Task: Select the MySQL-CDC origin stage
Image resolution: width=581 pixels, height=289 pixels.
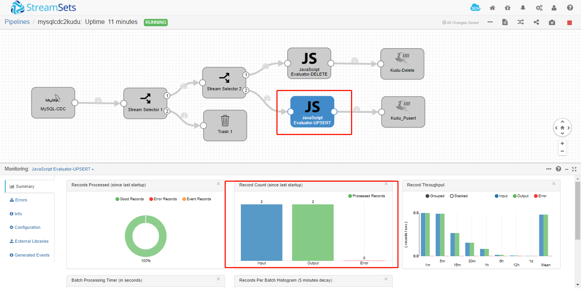Action: click(53, 102)
